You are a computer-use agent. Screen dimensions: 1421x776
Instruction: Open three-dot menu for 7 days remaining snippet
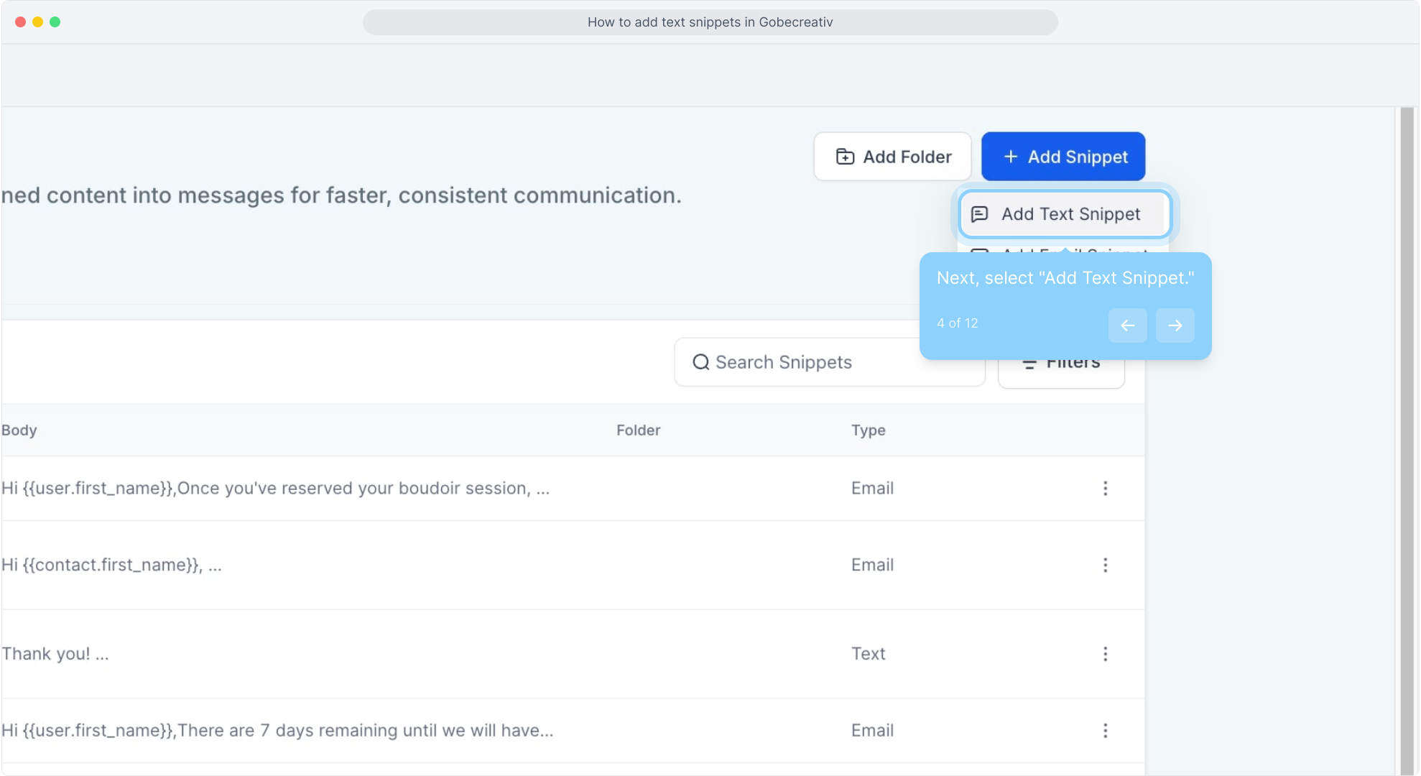[1105, 731]
